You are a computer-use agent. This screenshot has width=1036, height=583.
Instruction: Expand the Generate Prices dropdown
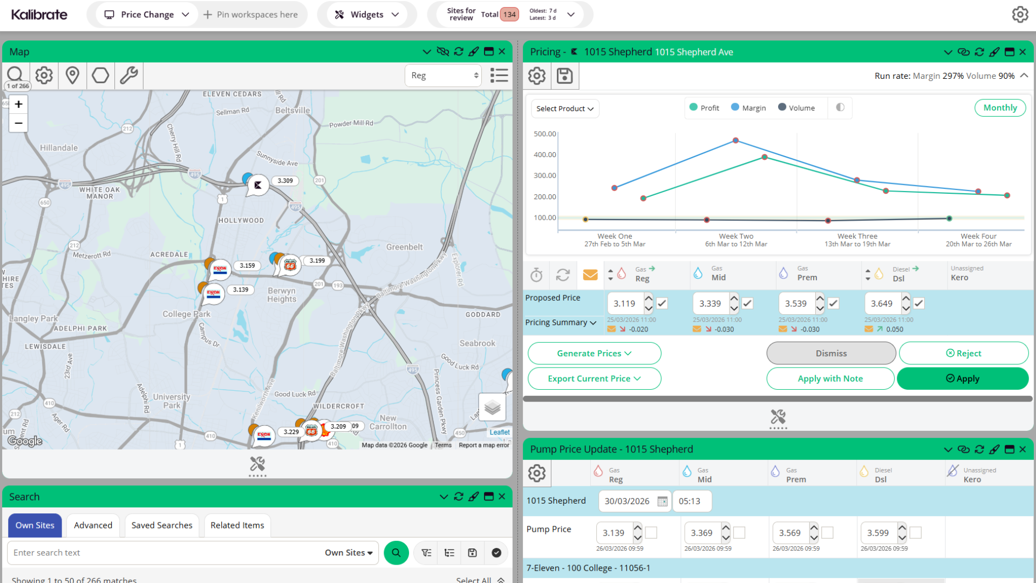click(594, 353)
